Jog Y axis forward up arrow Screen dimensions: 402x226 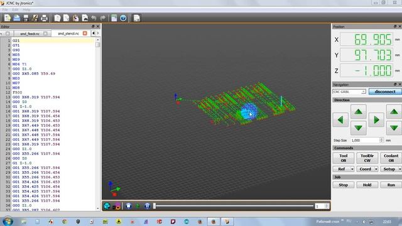coord(359,112)
